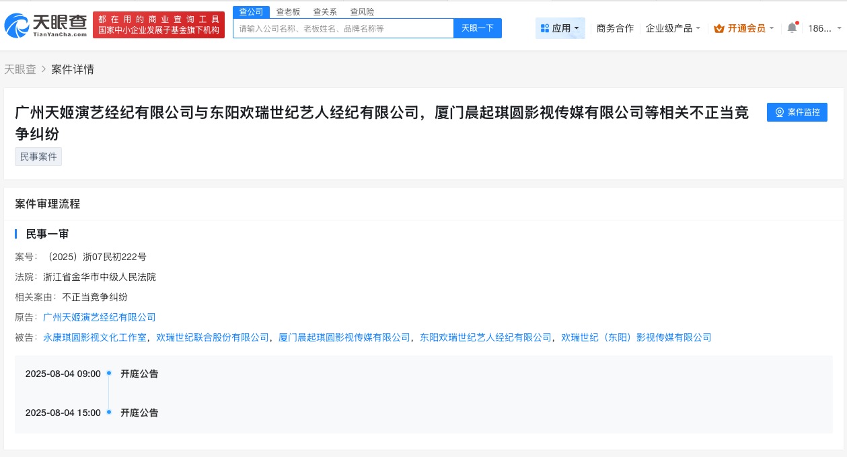Click the 天眼查 breadcrumb link
This screenshot has width=847, height=457.
(x=20, y=69)
